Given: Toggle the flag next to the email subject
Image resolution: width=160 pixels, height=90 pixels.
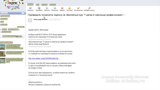Looking at the screenshot, I should (125, 15).
